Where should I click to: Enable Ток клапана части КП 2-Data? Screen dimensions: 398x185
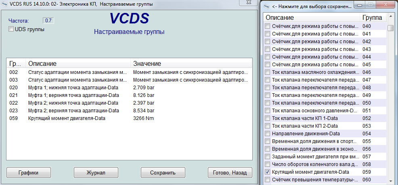(x=268, y=126)
